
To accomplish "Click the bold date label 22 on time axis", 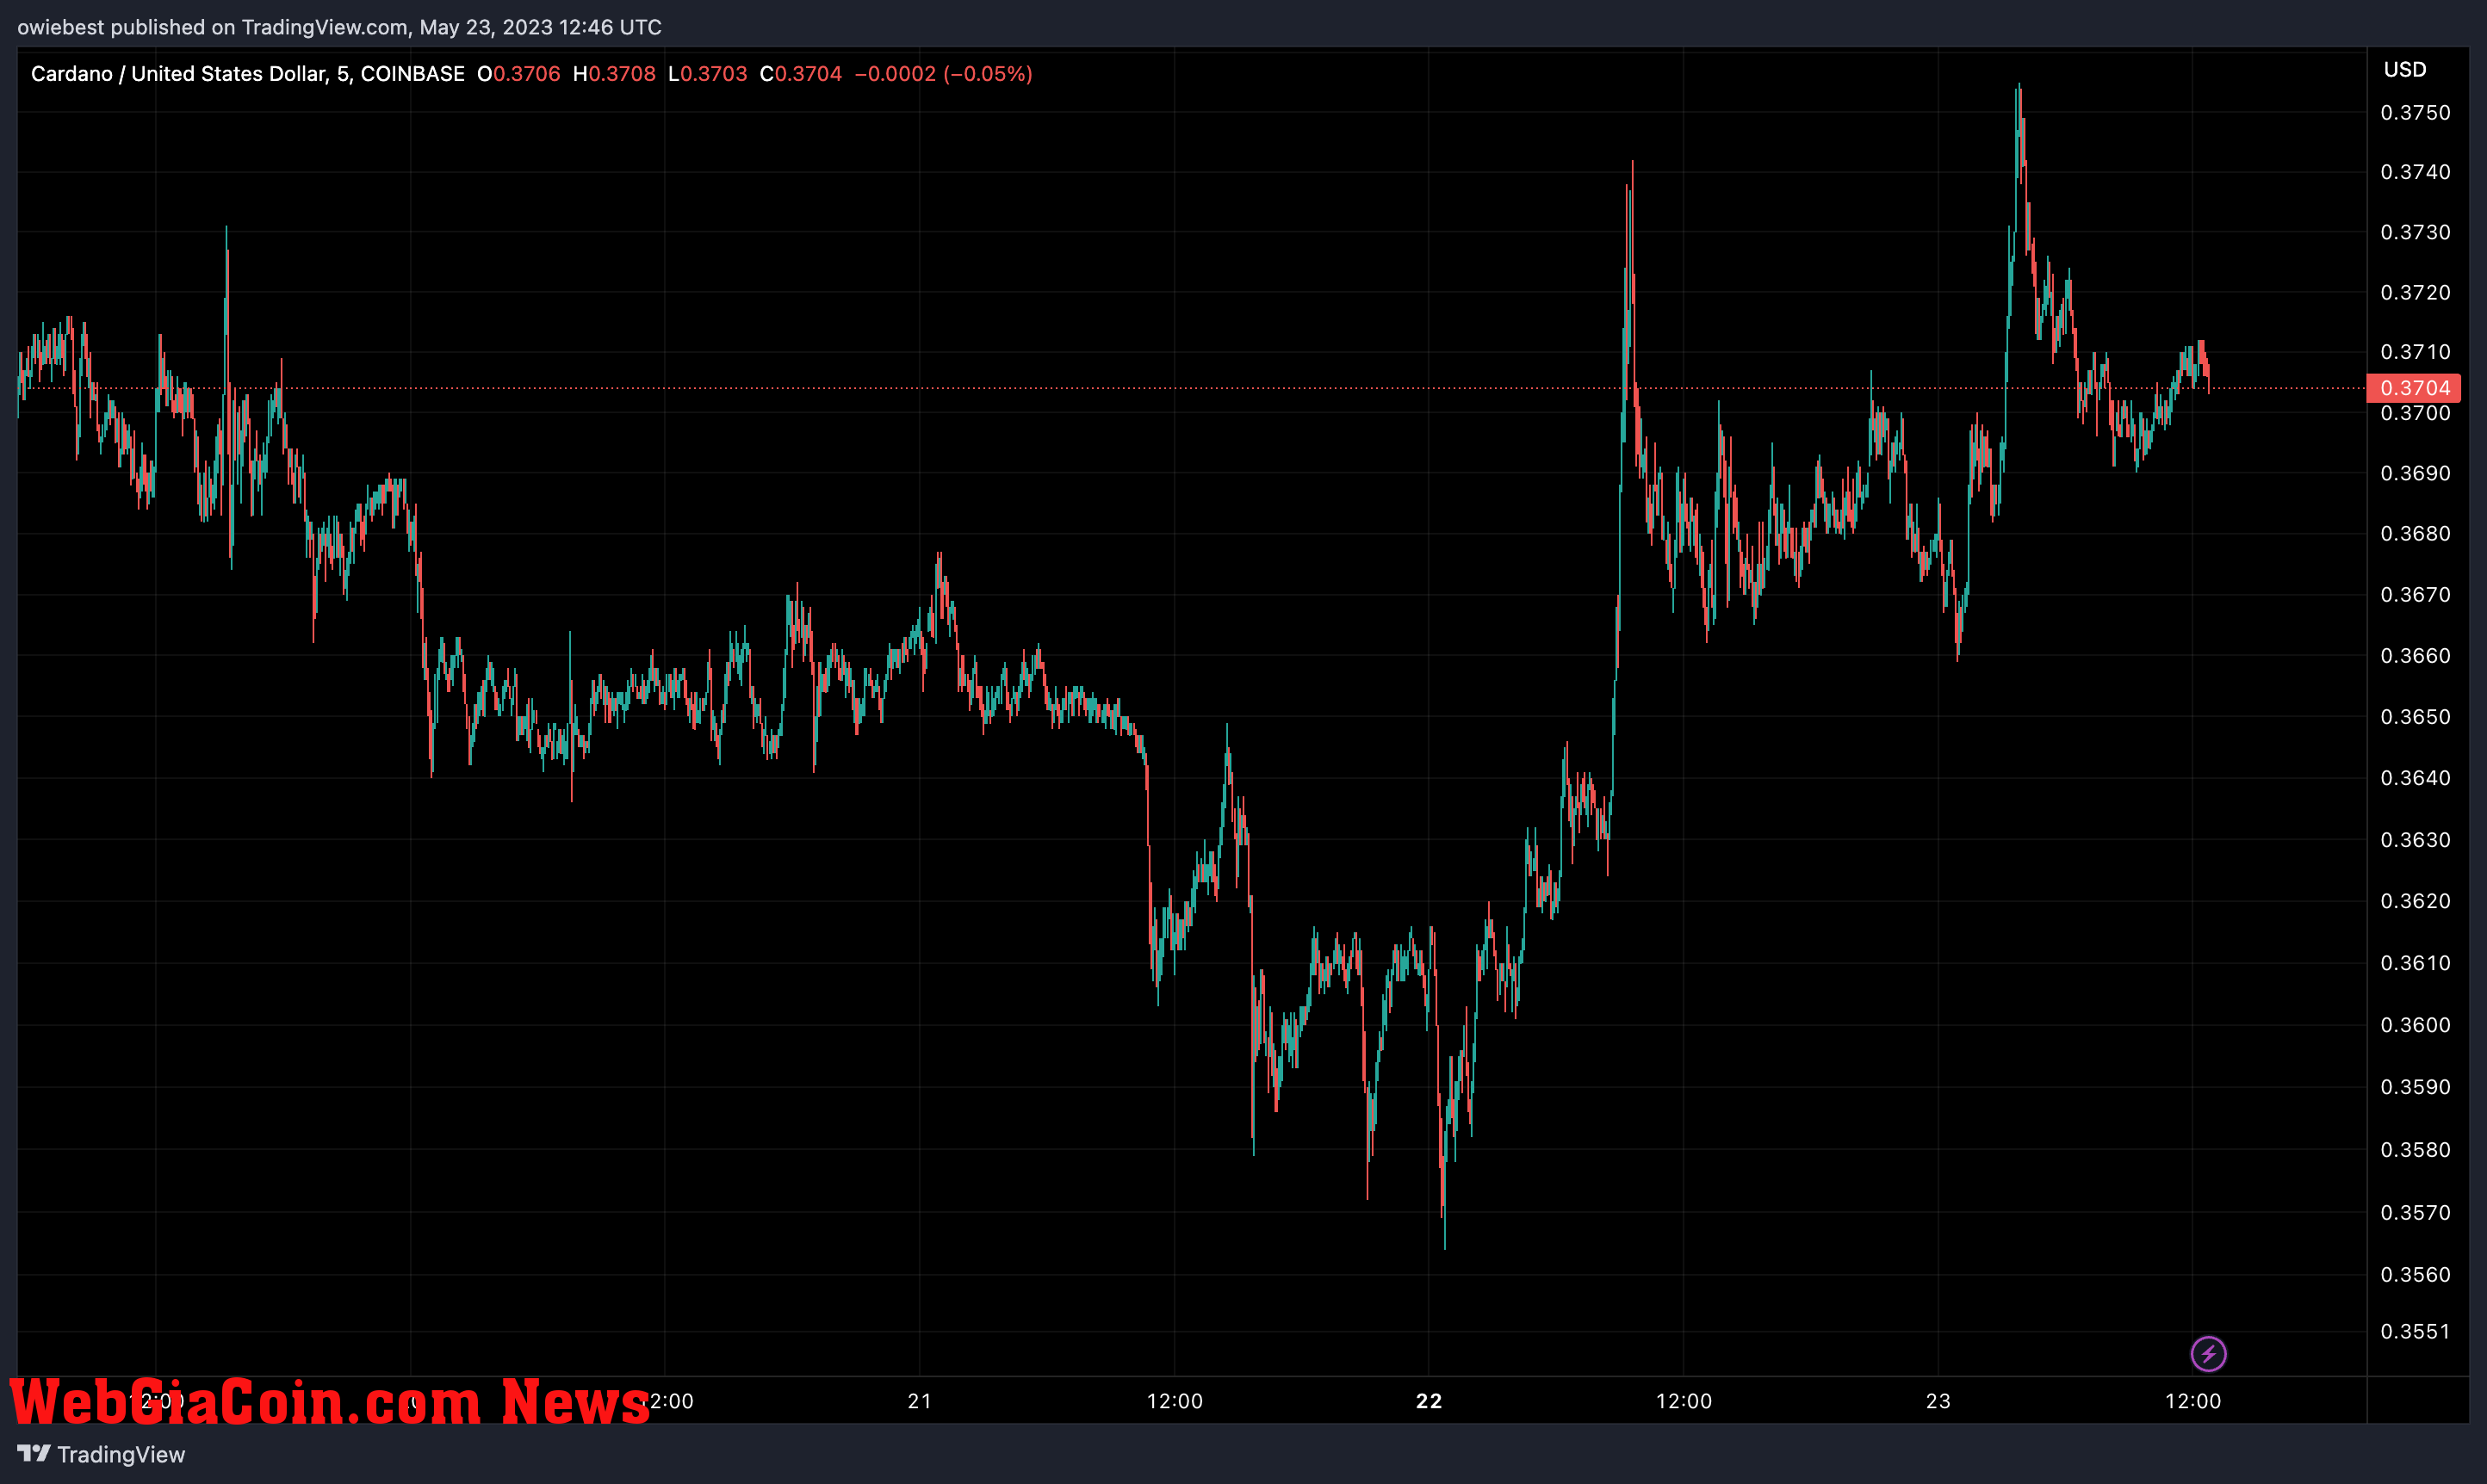I will coord(1429,1401).
